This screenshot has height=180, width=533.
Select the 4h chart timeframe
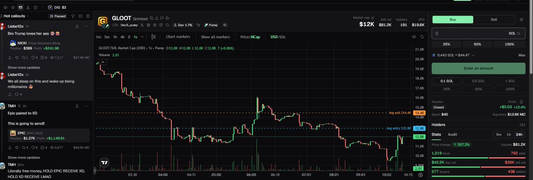pyautogui.click(x=122, y=37)
